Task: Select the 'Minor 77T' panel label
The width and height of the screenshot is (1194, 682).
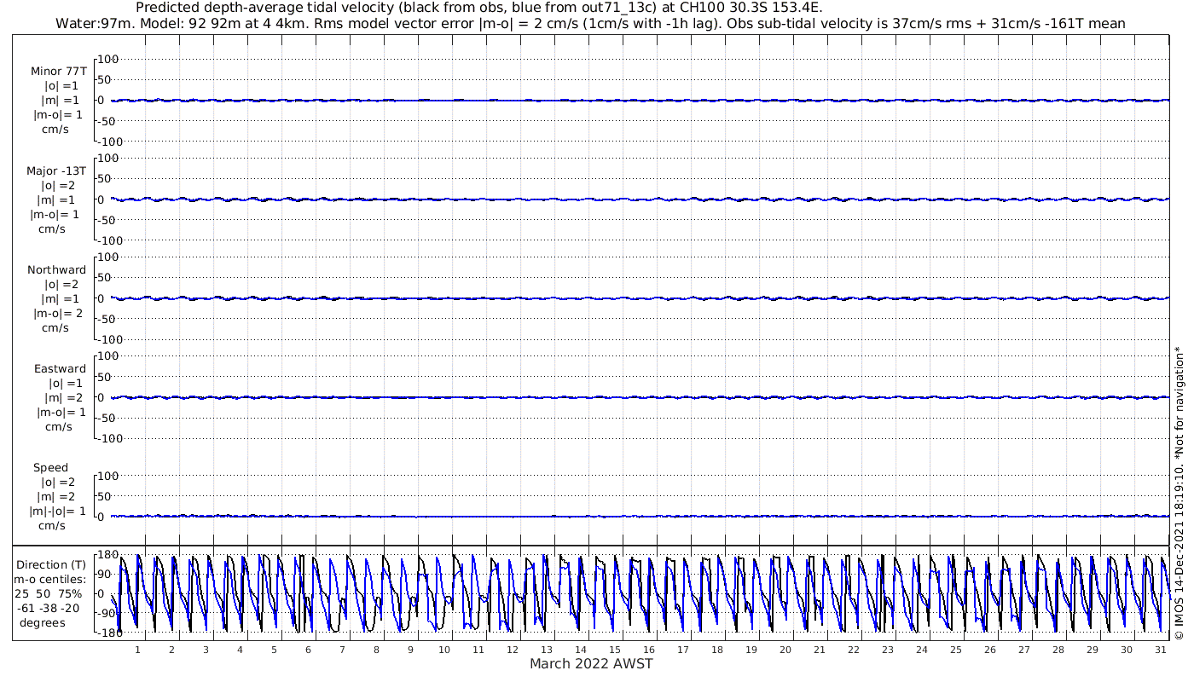Action: (x=58, y=71)
